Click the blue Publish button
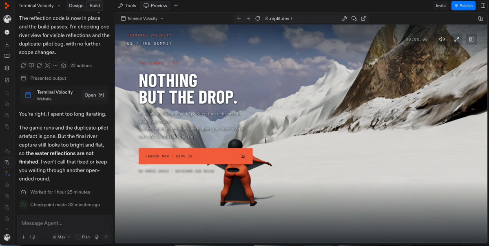The image size is (489, 246). click(x=463, y=6)
